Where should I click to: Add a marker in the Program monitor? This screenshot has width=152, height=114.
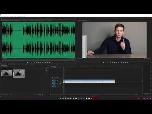point(104,62)
